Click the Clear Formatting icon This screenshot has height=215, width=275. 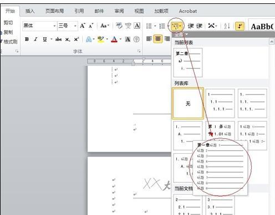click(119, 26)
